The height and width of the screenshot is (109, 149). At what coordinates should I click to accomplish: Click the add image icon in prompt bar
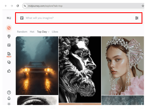click(22, 18)
